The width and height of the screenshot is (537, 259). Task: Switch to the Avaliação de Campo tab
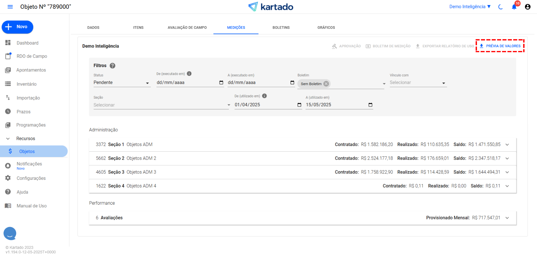pyautogui.click(x=187, y=28)
